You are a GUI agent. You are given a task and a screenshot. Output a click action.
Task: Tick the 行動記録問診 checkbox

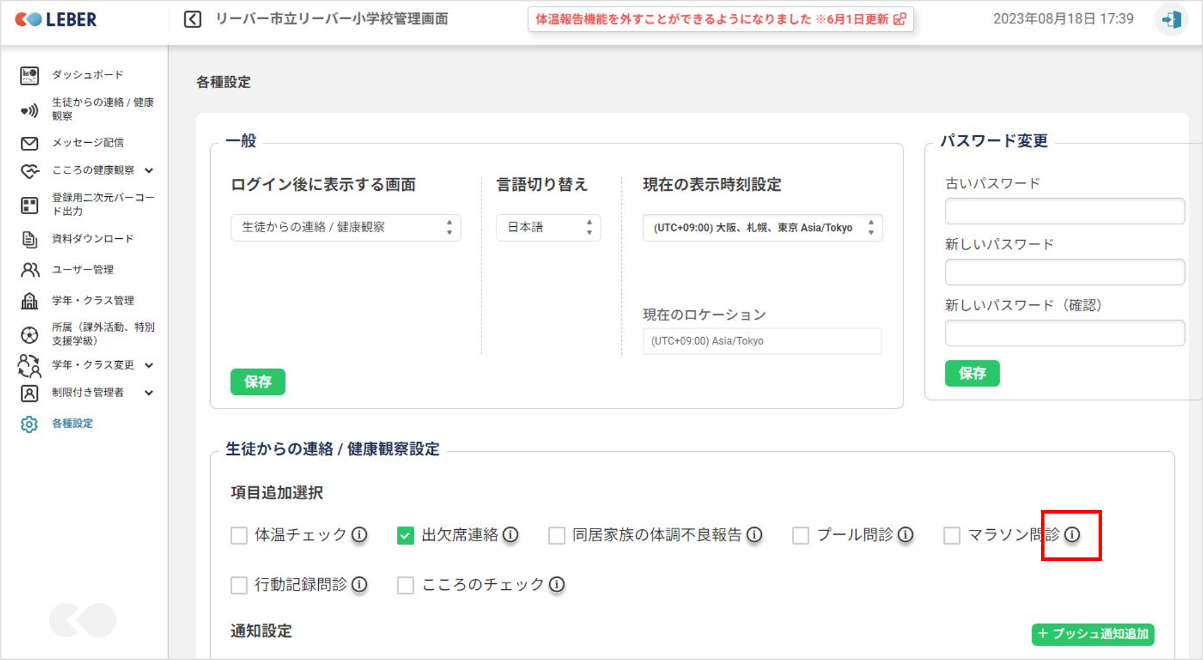(239, 584)
